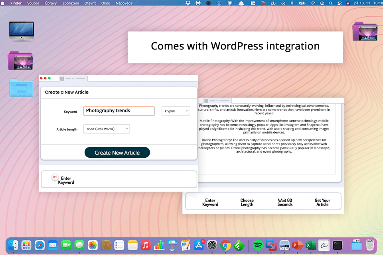
Task: Open the Okno menu
Action: pyautogui.click(x=106, y=3)
